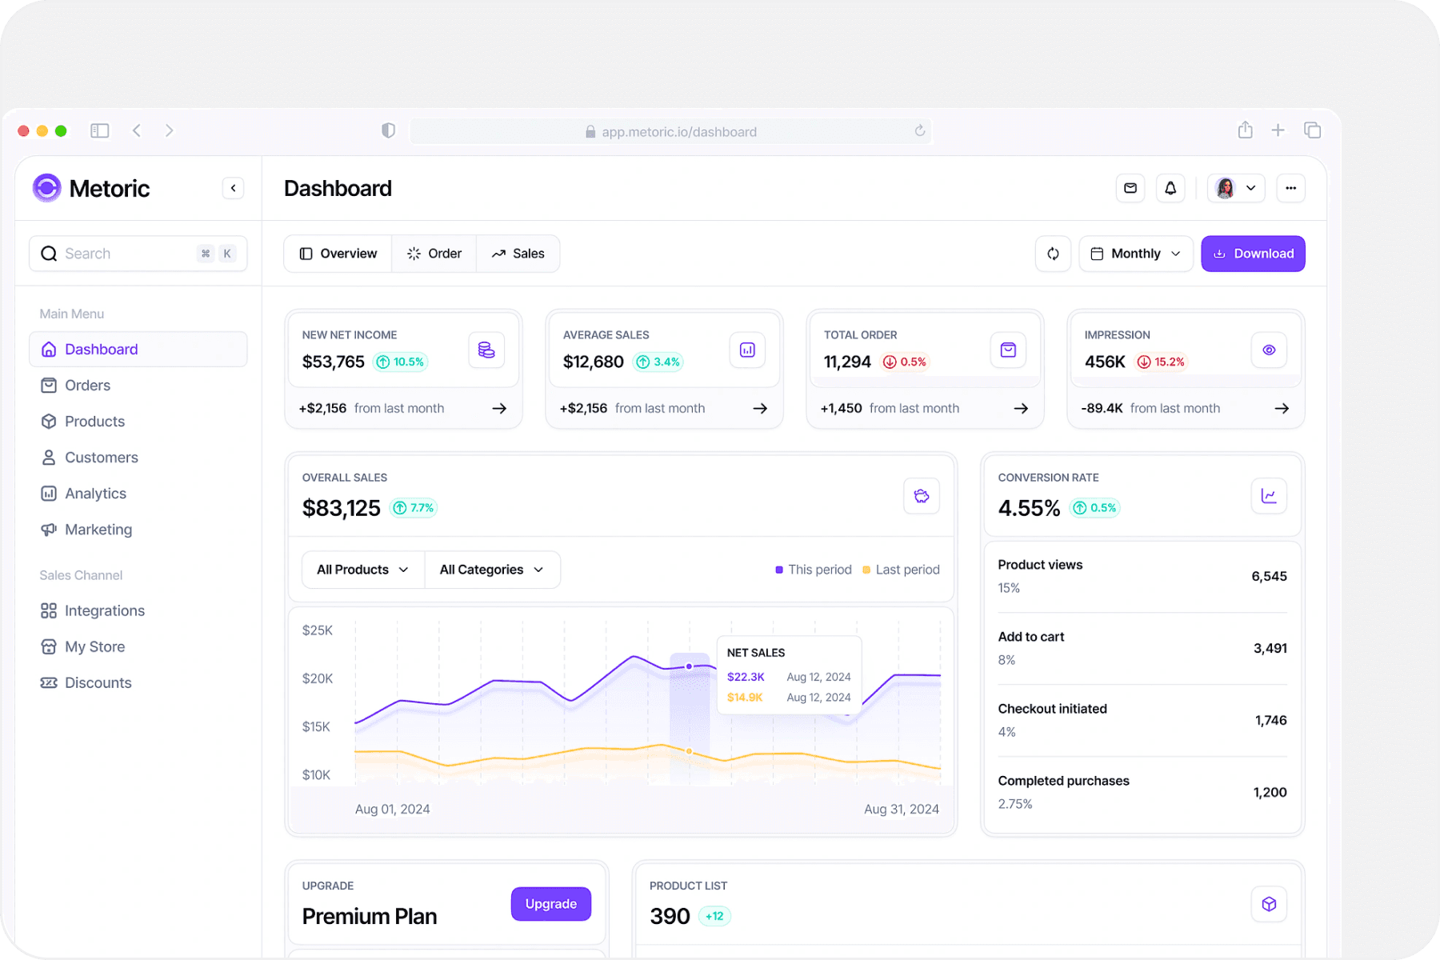Click the Last period legend swatch

[x=866, y=570]
